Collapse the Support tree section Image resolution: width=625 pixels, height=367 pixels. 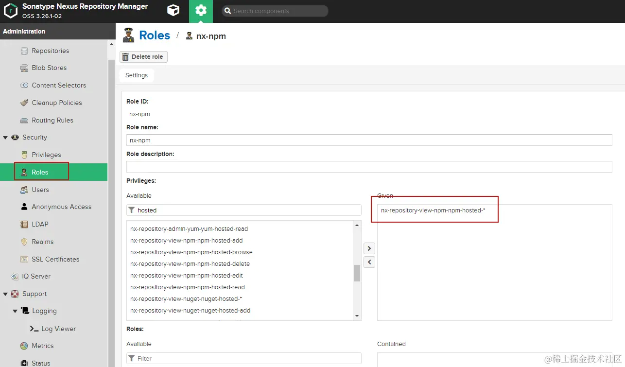tap(6, 294)
